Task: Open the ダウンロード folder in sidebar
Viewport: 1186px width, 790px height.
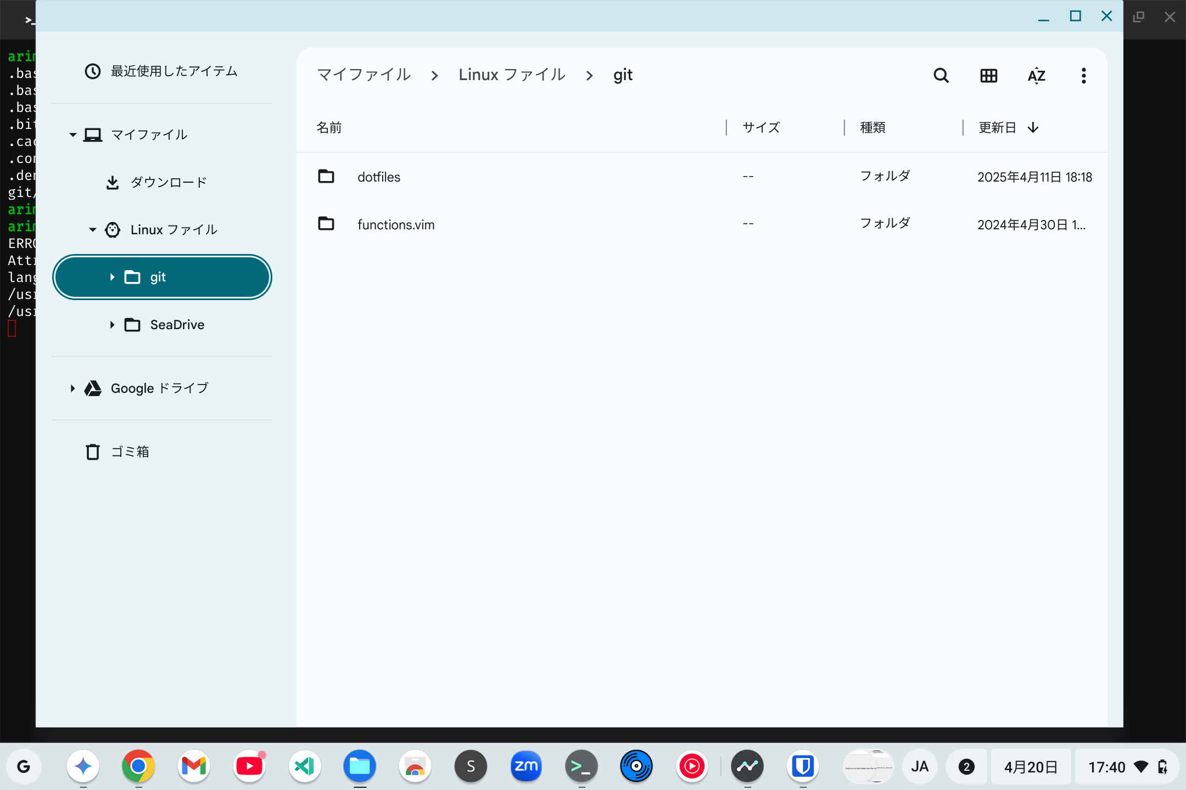Action: click(x=162, y=182)
